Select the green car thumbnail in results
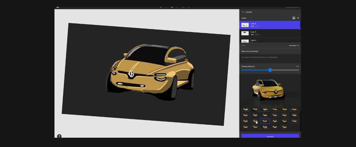The image size is (356, 147). pos(246,110)
